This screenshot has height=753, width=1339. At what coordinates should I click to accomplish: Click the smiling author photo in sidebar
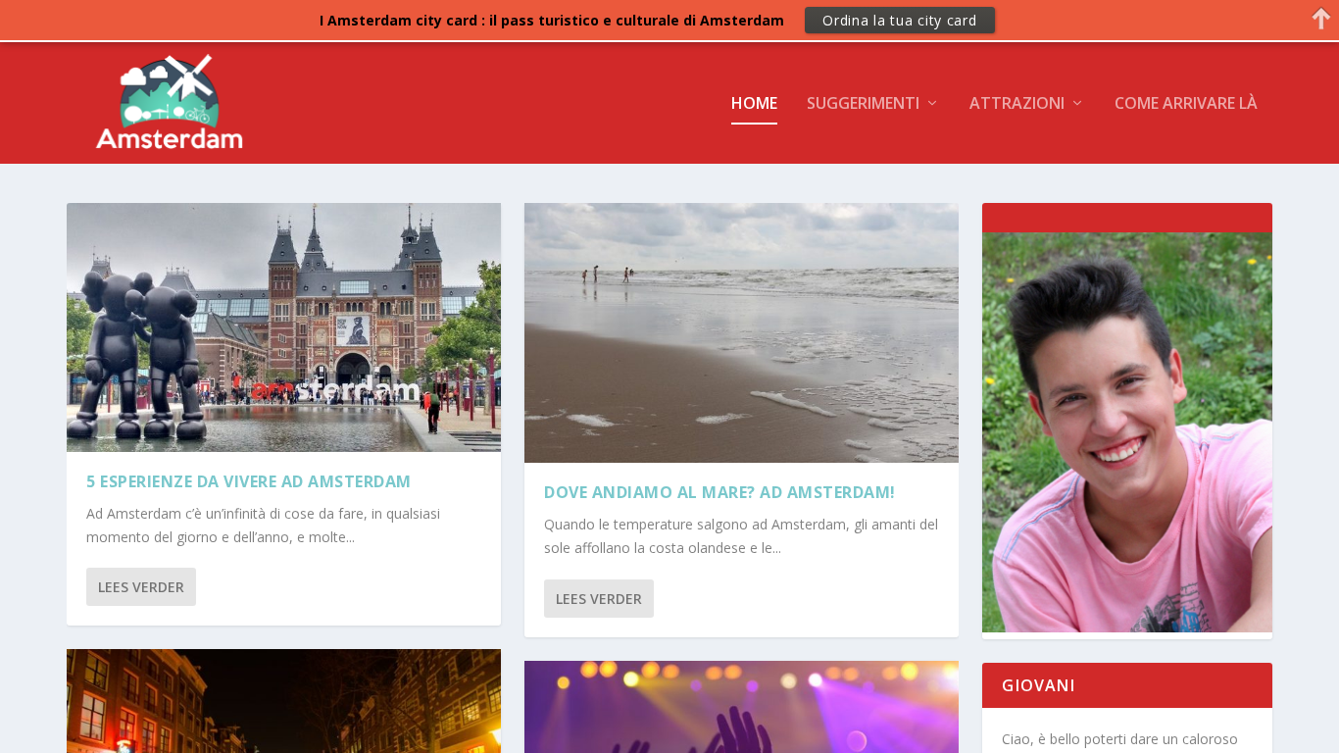1126,431
